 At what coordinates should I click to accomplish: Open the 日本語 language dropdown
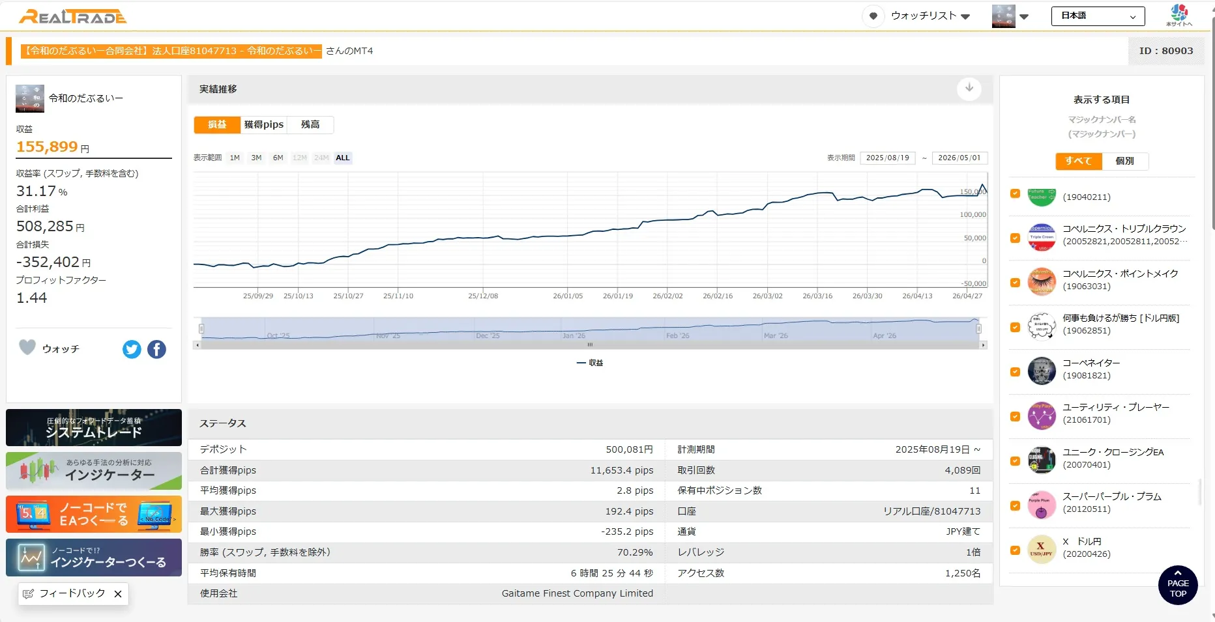[1098, 16]
